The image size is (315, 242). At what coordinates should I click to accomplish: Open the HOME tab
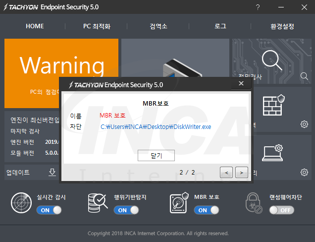tap(35, 26)
